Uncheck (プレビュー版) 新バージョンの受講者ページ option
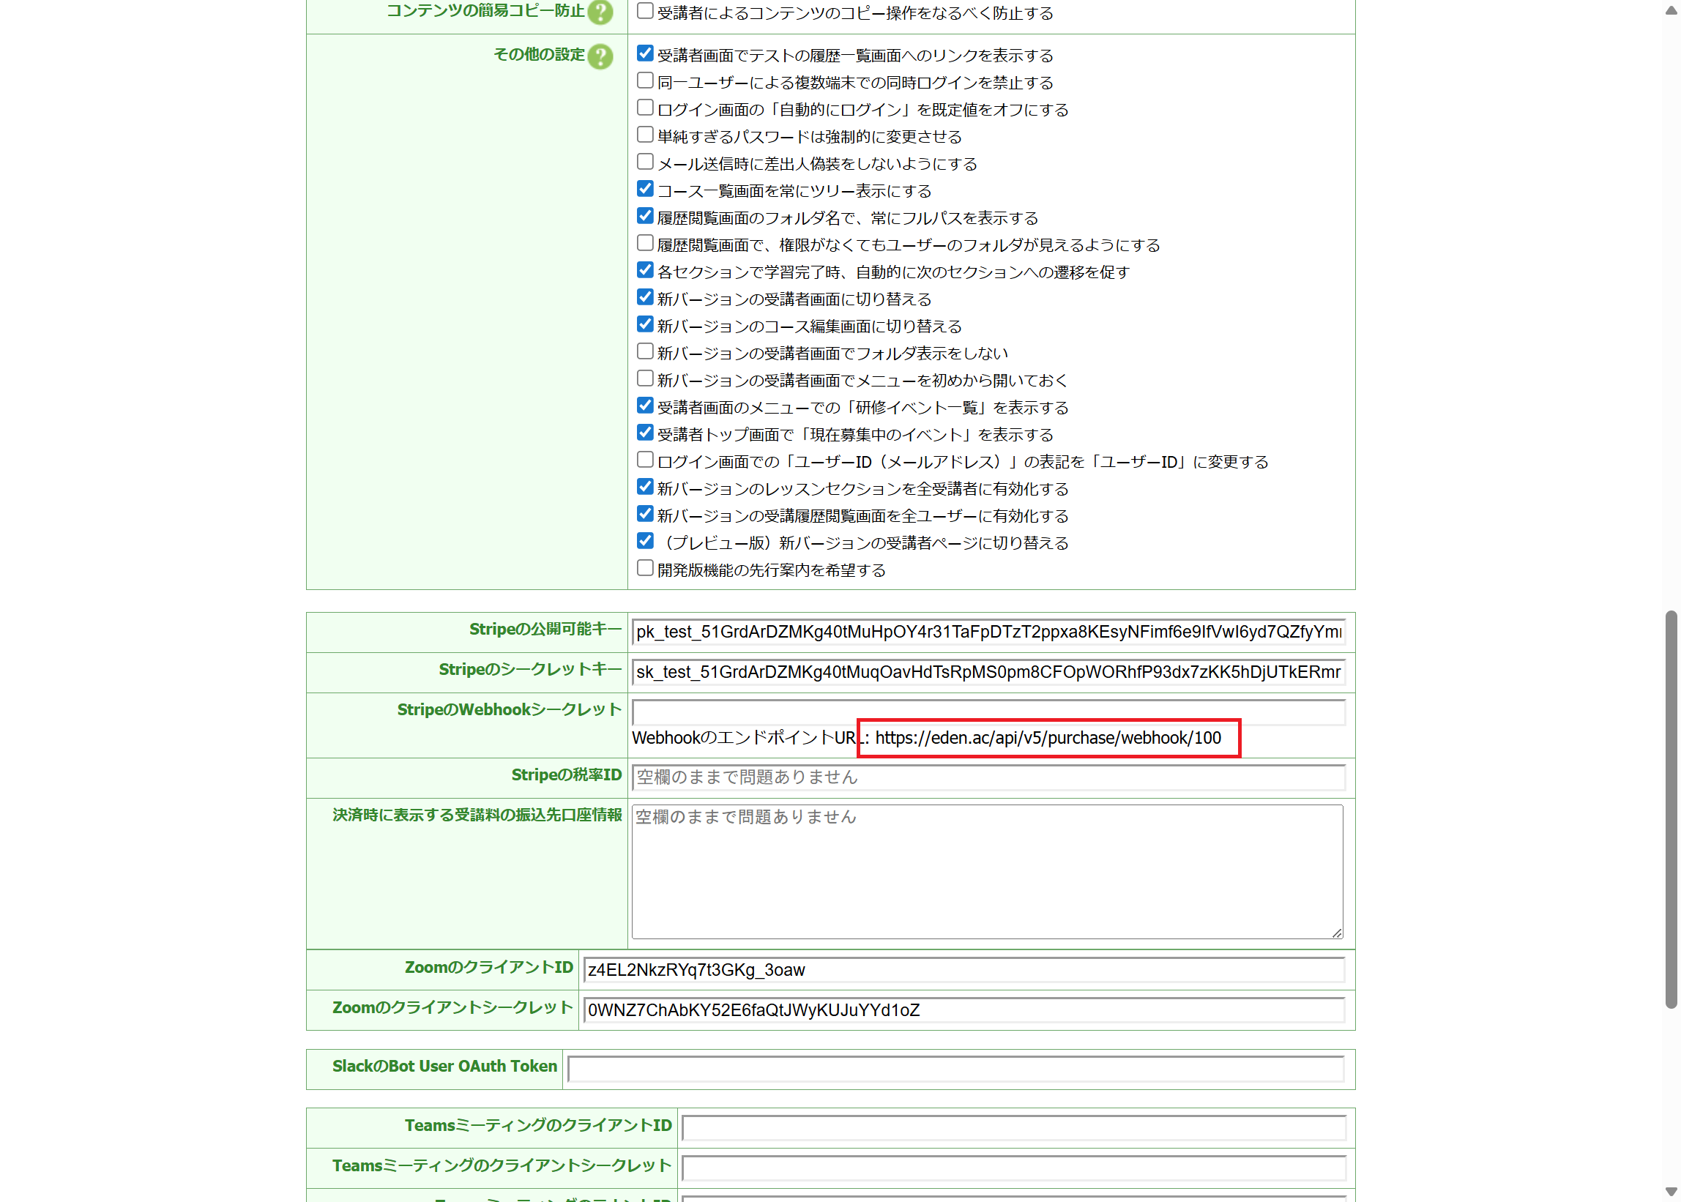 [x=645, y=541]
